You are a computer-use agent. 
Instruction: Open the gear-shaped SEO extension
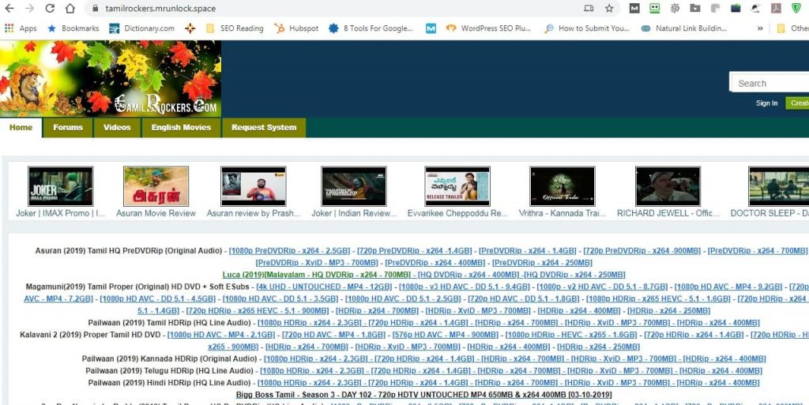pyautogui.click(x=675, y=8)
